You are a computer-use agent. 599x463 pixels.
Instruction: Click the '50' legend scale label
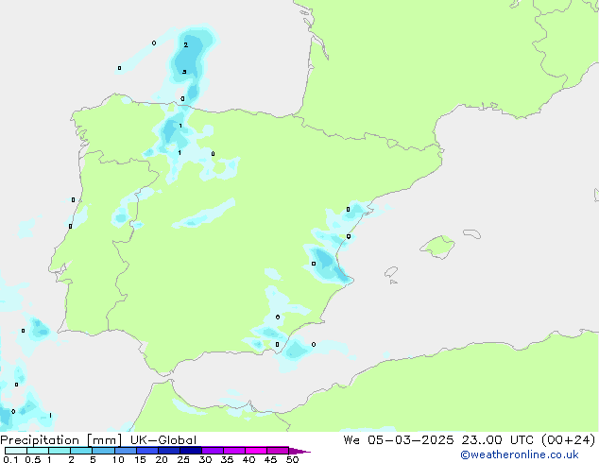point(292,459)
